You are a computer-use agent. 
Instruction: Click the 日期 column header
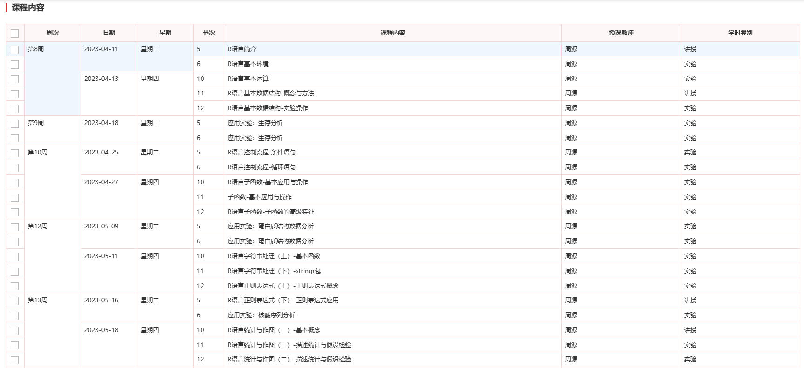tap(109, 33)
